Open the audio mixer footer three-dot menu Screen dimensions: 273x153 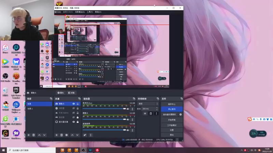[x=90, y=135]
